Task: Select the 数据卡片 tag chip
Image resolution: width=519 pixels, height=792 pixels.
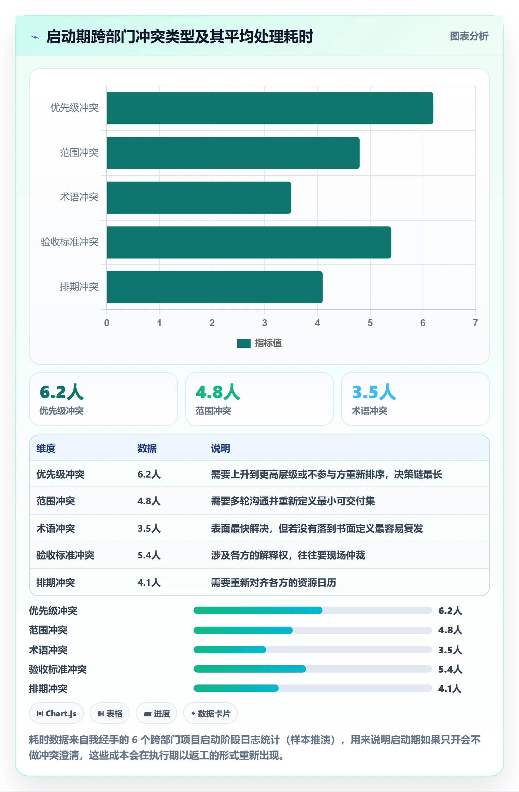Action: 211,713
